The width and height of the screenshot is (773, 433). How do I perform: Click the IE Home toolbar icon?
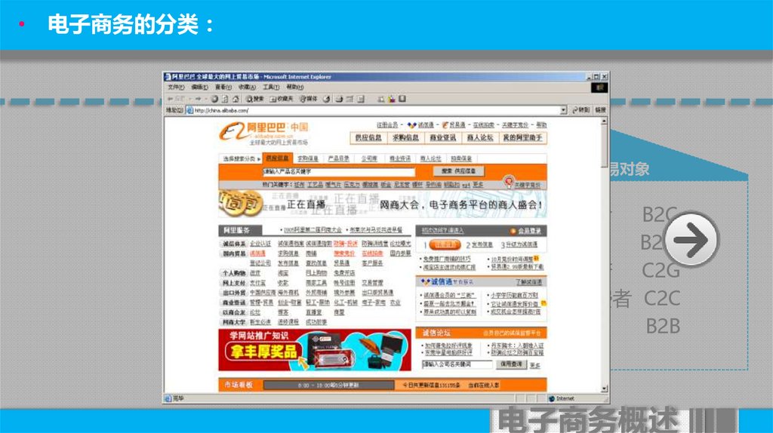(236, 99)
